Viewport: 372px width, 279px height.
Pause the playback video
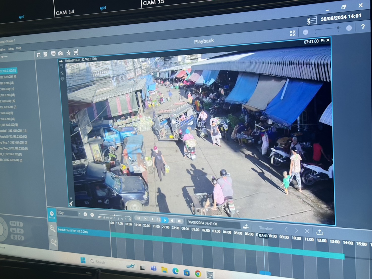point(158,220)
